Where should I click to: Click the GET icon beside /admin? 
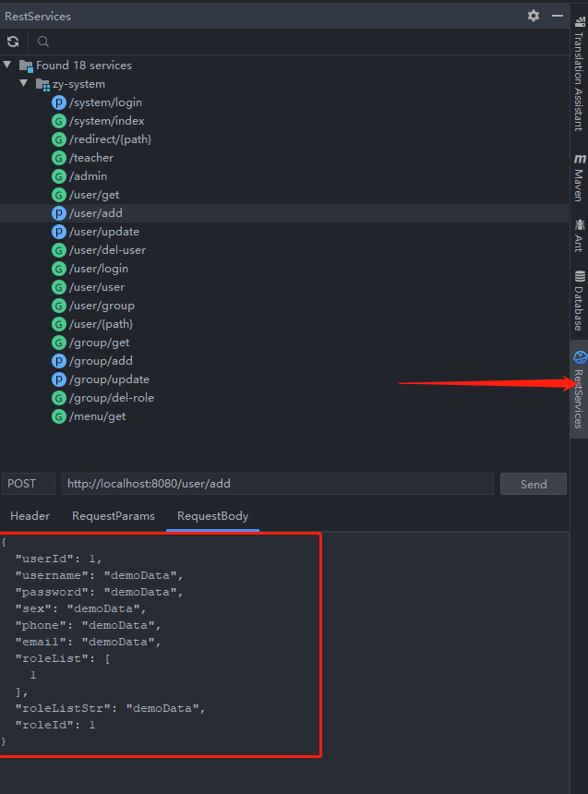(x=59, y=176)
